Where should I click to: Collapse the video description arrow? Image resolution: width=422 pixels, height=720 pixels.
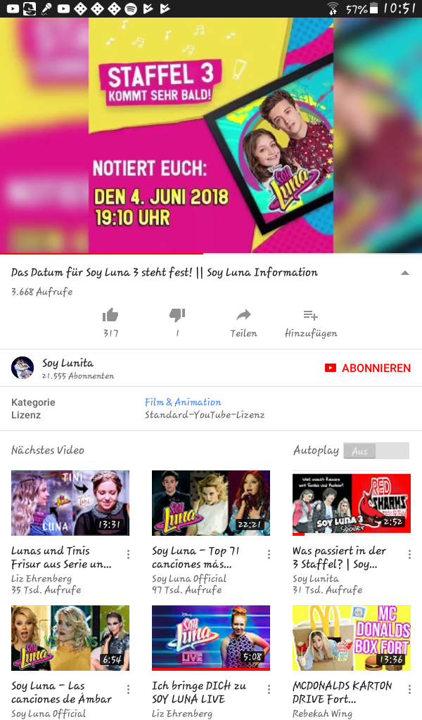404,273
